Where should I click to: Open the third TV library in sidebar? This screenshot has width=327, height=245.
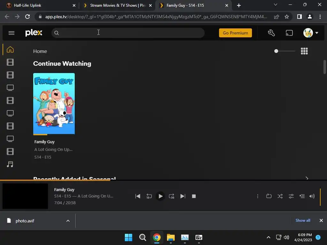point(10,139)
